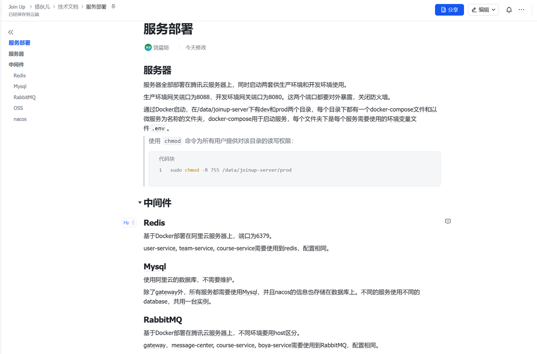Click the pin icon next to breadcrumb
537x354 pixels.
[113, 7]
